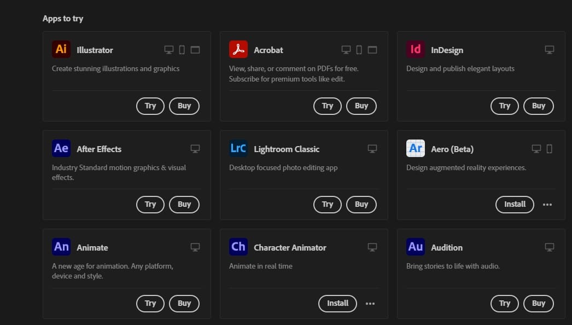Screen dimensions: 572x325
Task: Click the Lightroom Classic app icon
Action: coord(238,148)
